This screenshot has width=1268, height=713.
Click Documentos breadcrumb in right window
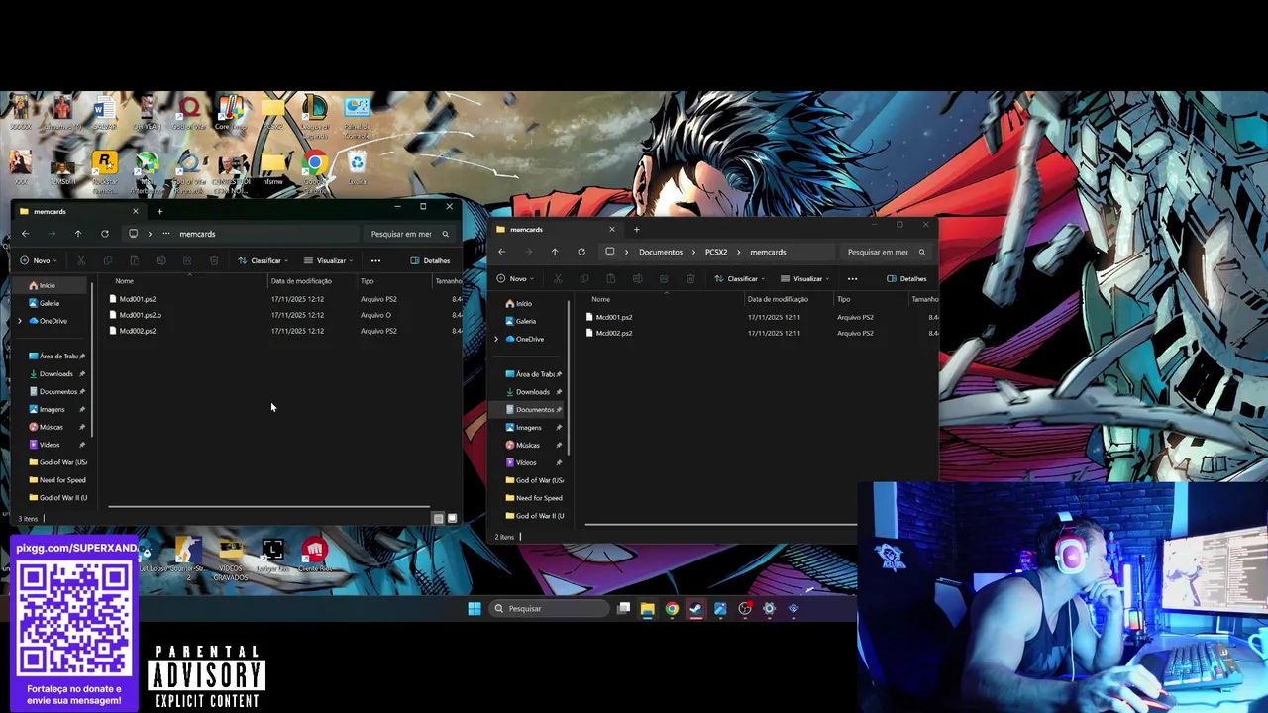coord(661,252)
